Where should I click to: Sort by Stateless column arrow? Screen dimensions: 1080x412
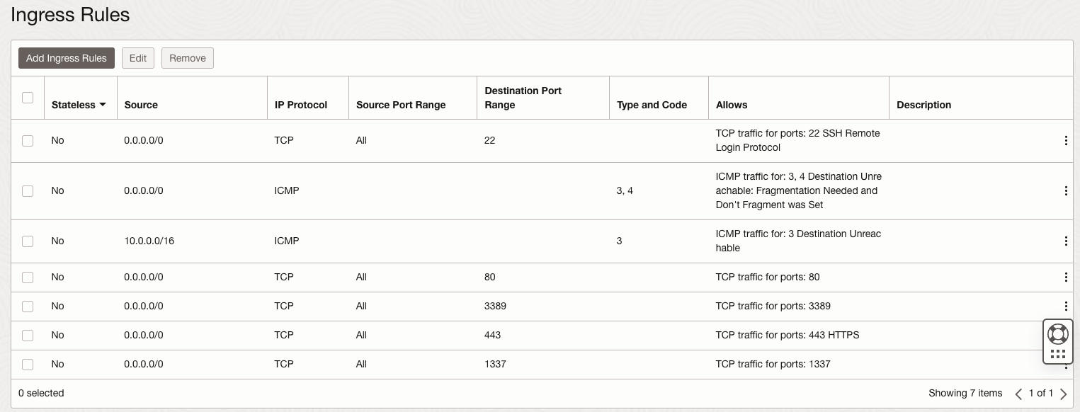coord(103,105)
